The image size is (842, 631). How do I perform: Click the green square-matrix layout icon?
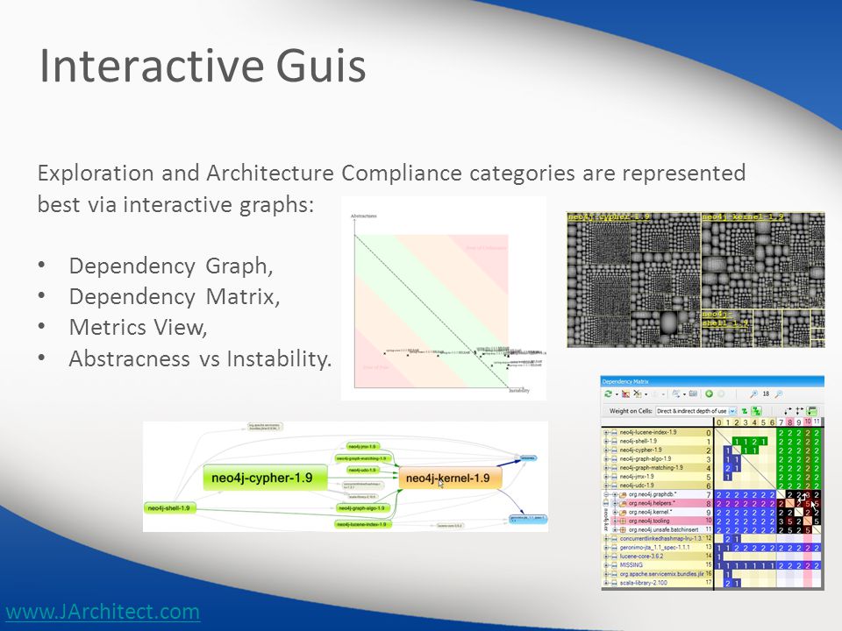point(812,412)
